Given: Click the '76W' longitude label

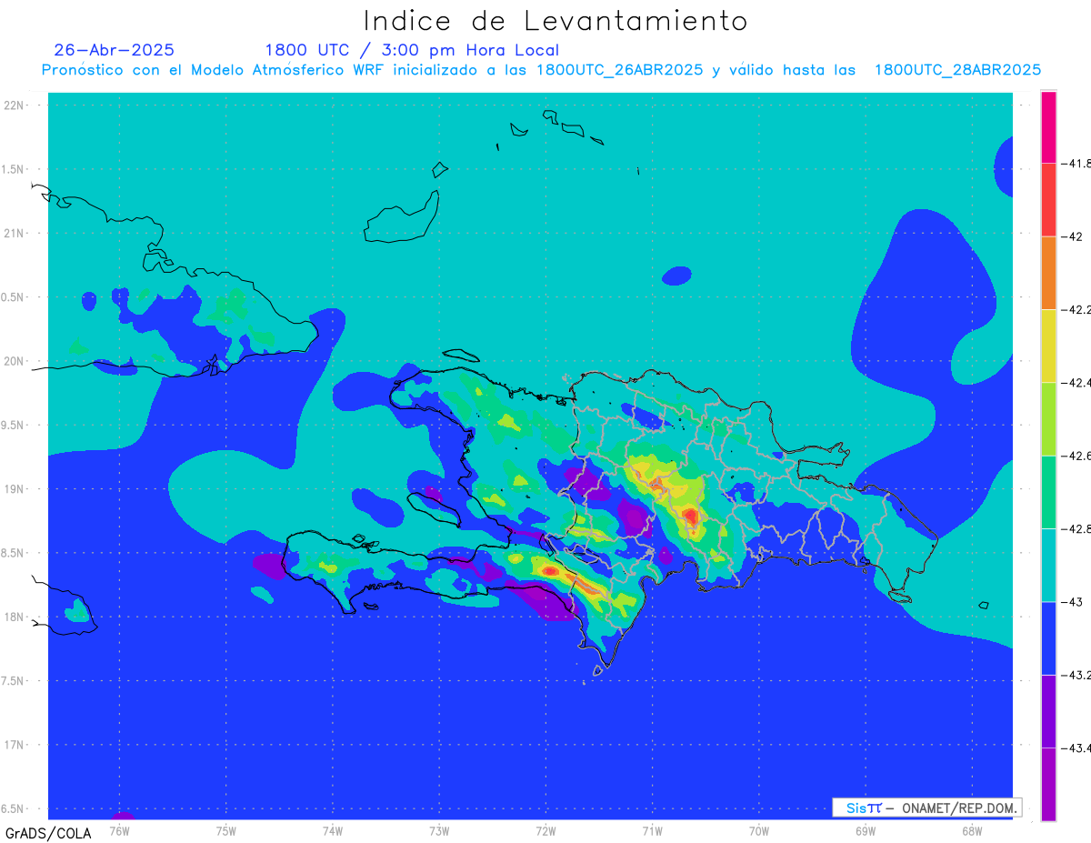Looking at the screenshot, I should (119, 830).
